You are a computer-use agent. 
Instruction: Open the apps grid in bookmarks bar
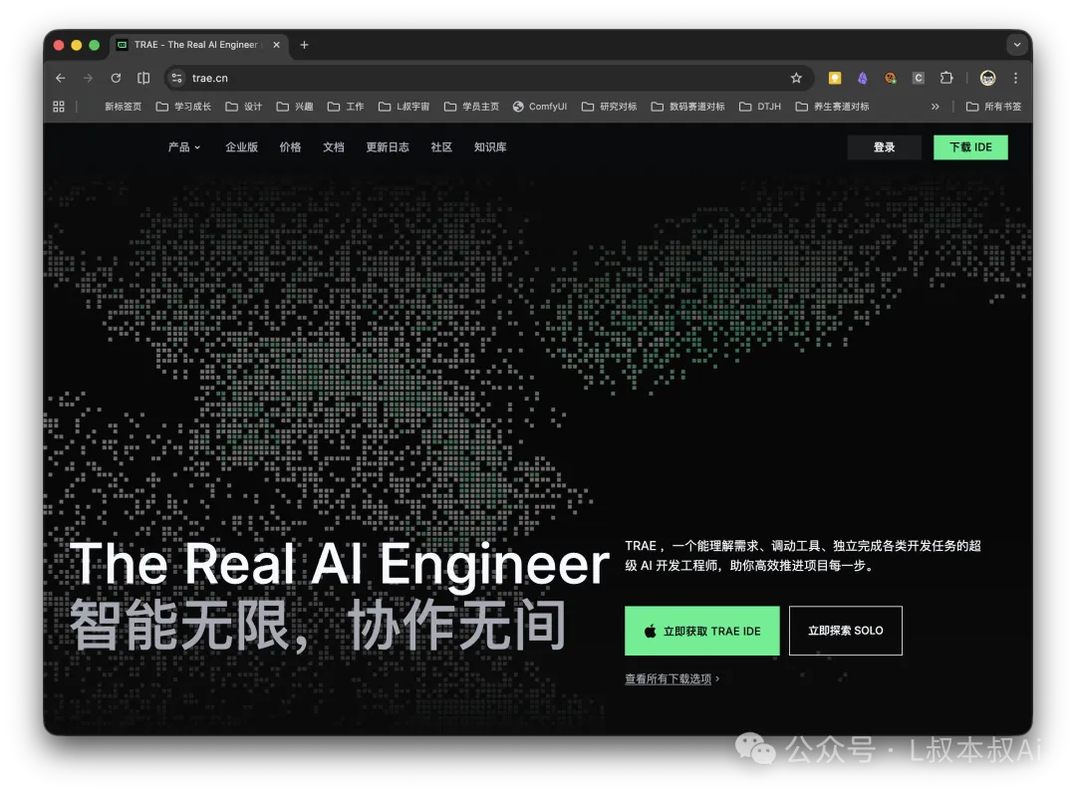pos(59,107)
